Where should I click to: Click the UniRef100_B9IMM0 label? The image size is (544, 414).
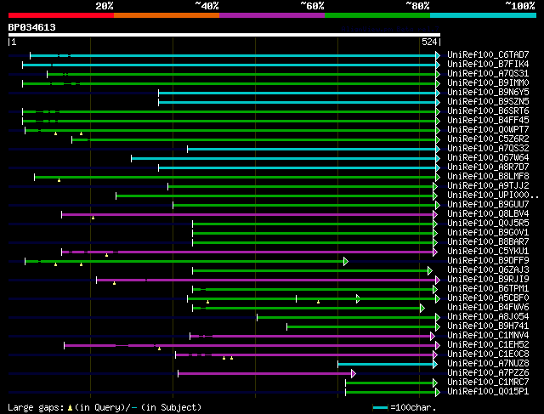click(488, 83)
